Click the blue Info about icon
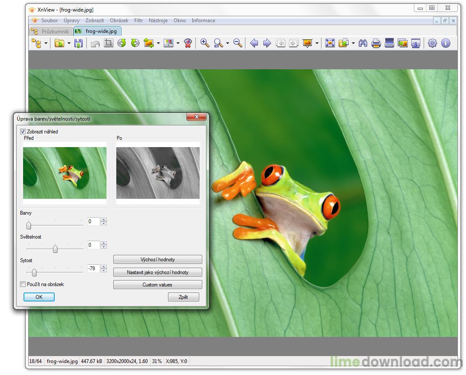 click(445, 43)
